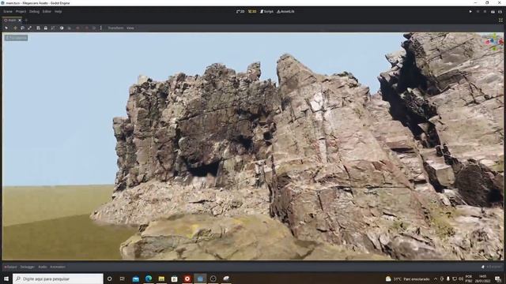Image resolution: width=506 pixels, height=284 pixels.
Task: Open the View menu in toolbar
Action: click(x=130, y=28)
